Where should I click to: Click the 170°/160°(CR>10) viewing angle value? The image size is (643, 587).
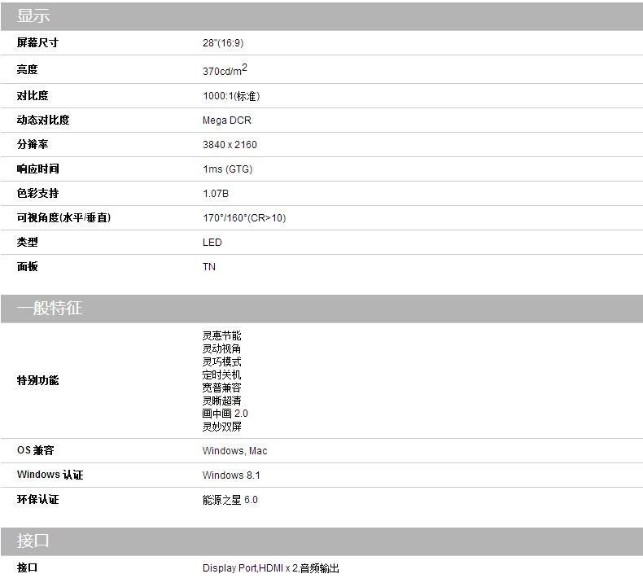[244, 218]
